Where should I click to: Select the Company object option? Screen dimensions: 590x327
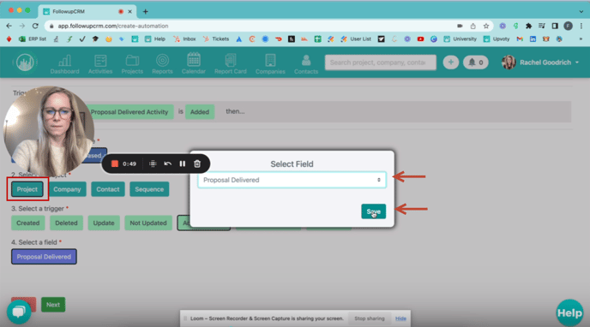(x=67, y=189)
